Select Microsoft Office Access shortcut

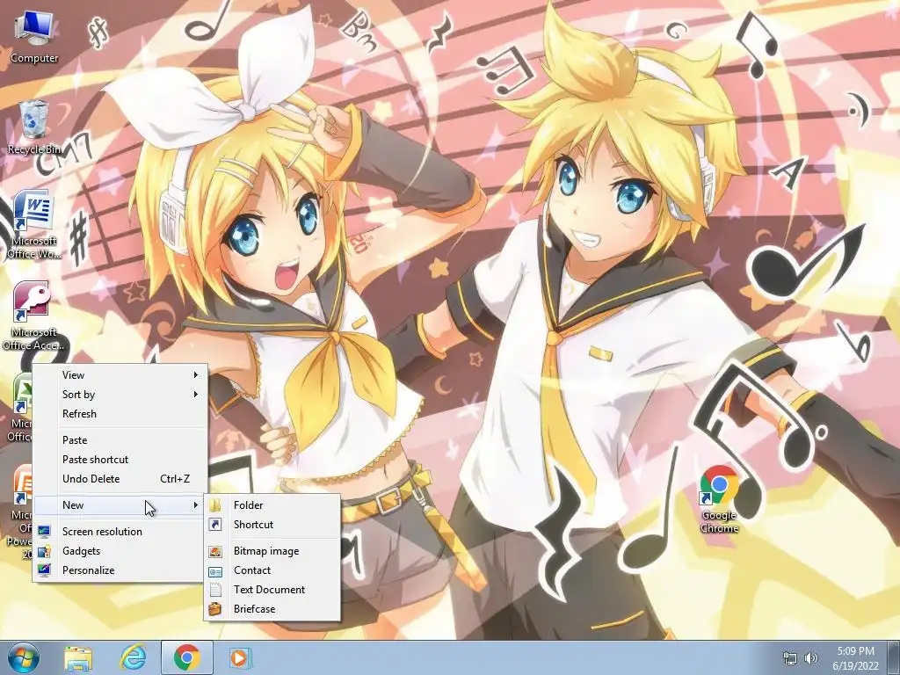pyautogui.click(x=33, y=316)
